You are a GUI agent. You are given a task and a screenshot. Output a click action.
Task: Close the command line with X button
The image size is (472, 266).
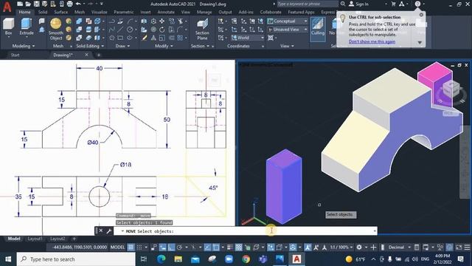[101, 231]
